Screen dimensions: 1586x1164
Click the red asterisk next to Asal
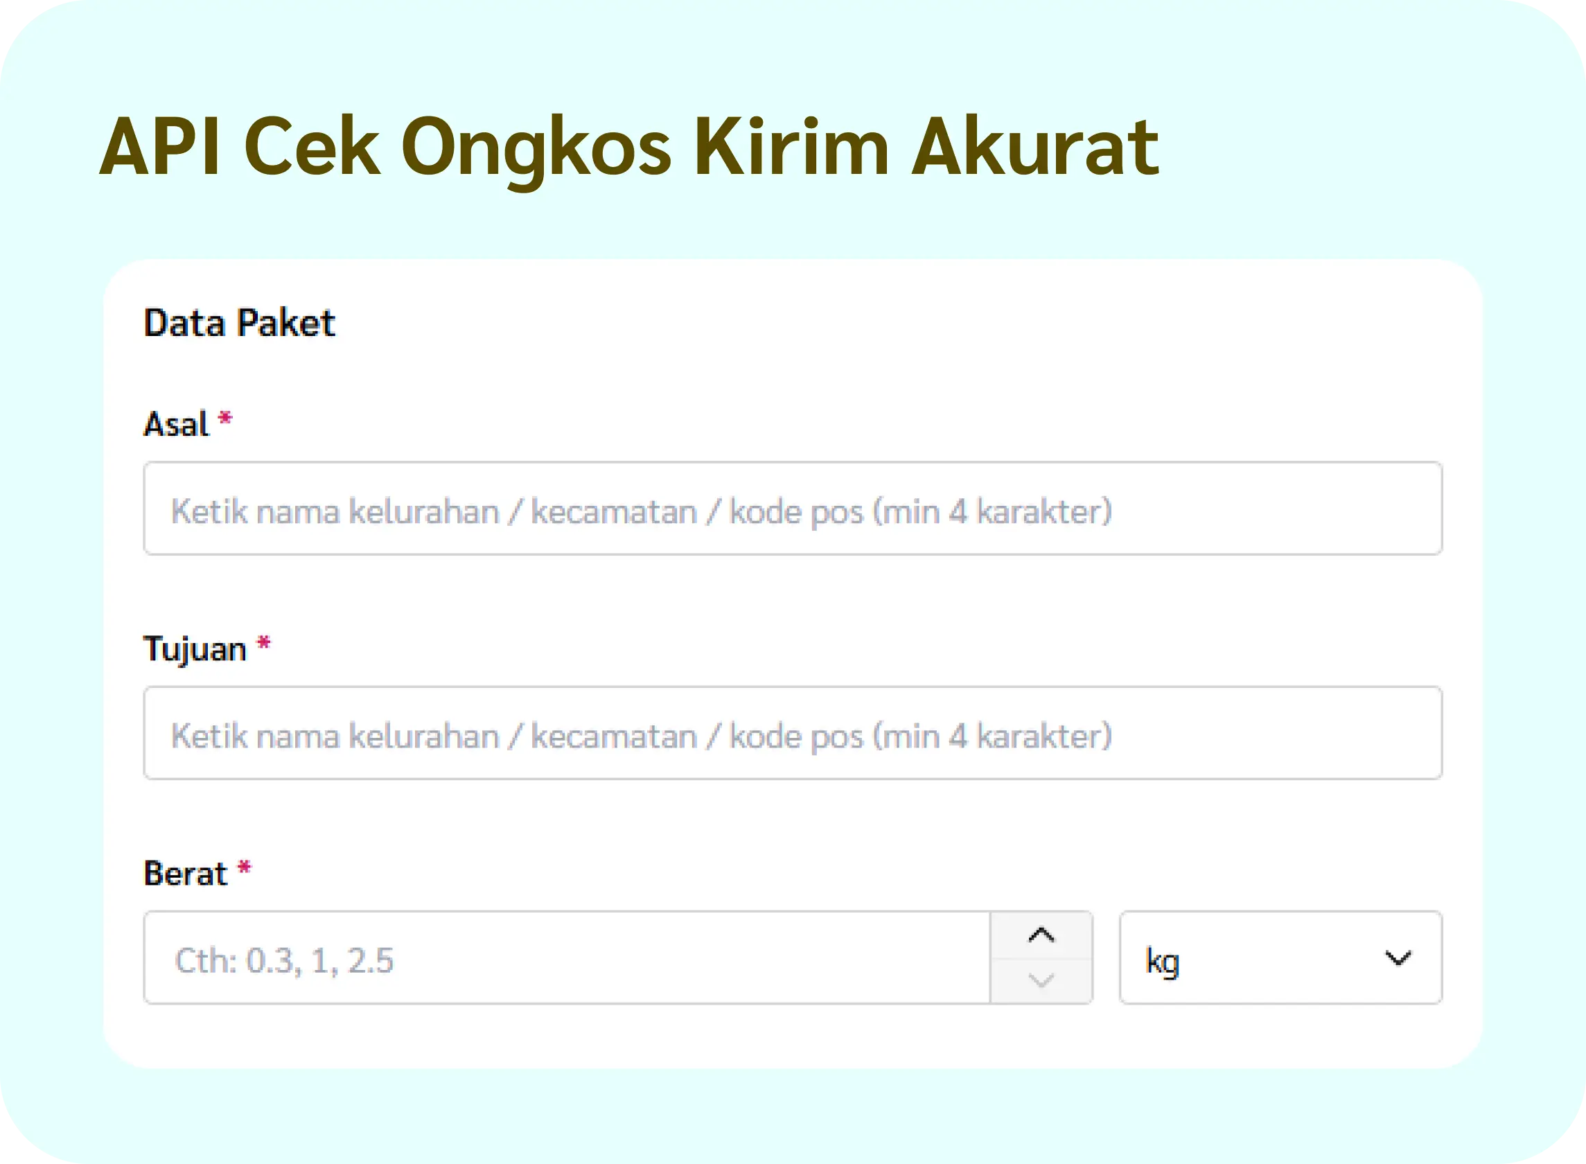pyautogui.click(x=224, y=420)
